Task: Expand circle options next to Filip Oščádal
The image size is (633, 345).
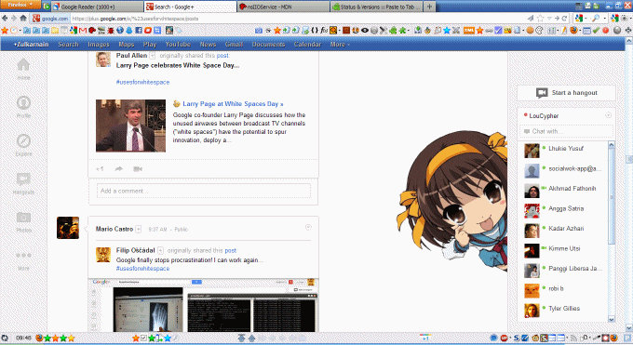Action: (160, 250)
